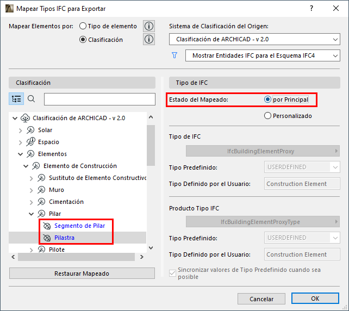Click the Cancelar button
349x311 pixels.
tap(261, 298)
